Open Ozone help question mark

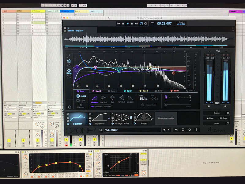(x=196, y=130)
